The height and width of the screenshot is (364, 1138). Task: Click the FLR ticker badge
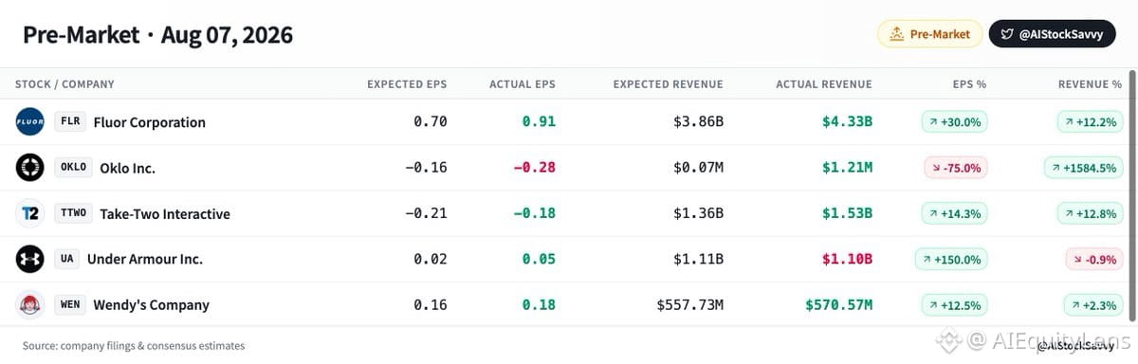click(70, 121)
